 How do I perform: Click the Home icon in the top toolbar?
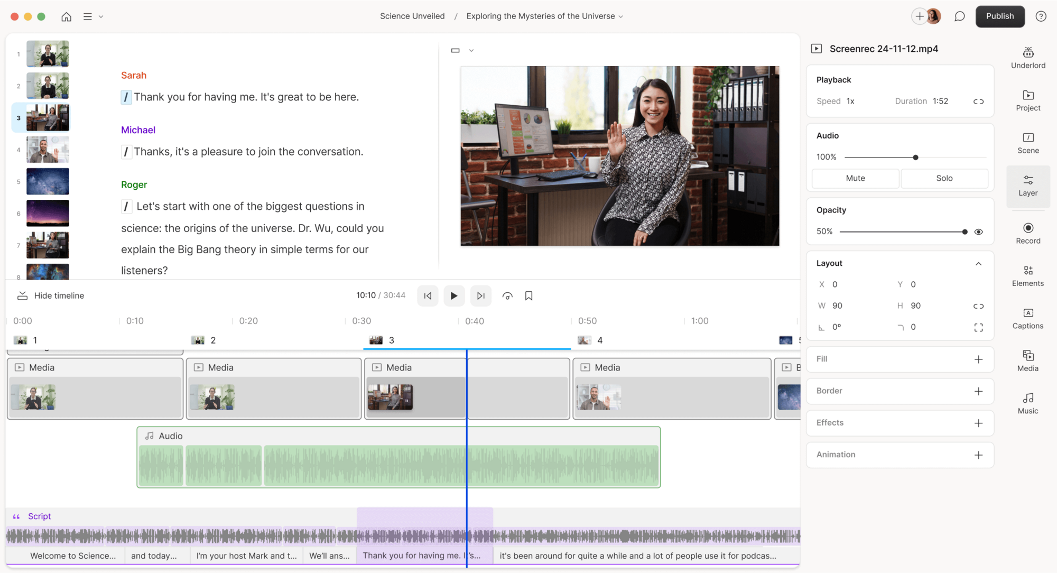click(x=66, y=16)
